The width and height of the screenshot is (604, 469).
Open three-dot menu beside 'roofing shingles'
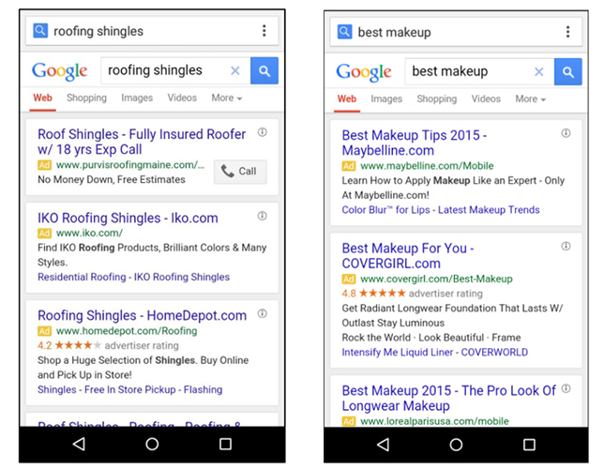pos(264,30)
